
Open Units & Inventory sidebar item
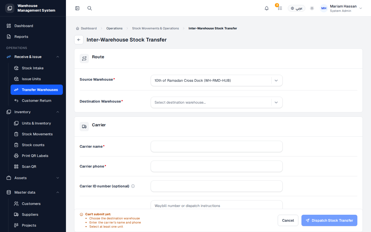pos(37,123)
